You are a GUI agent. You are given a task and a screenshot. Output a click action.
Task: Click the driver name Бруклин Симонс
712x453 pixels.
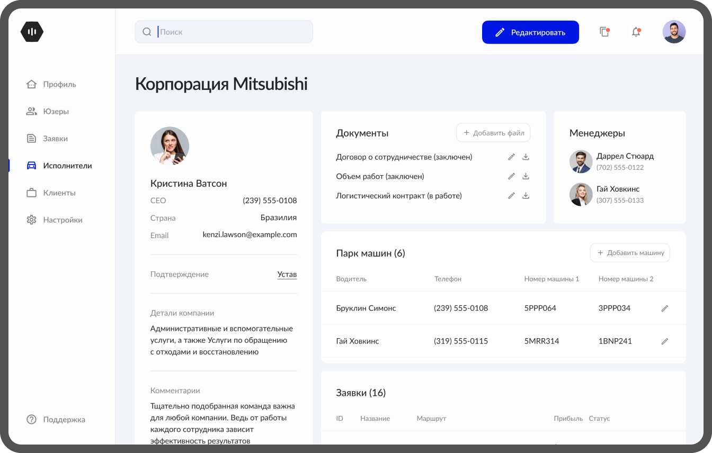coord(366,308)
